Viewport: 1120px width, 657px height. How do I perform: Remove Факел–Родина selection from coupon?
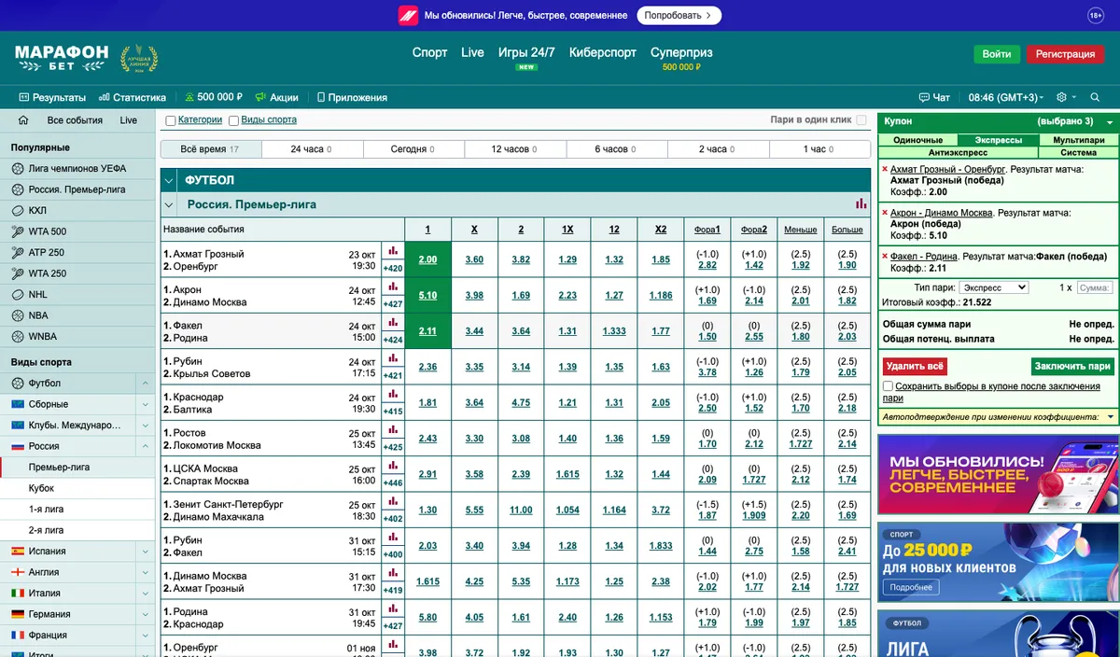pos(885,256)
